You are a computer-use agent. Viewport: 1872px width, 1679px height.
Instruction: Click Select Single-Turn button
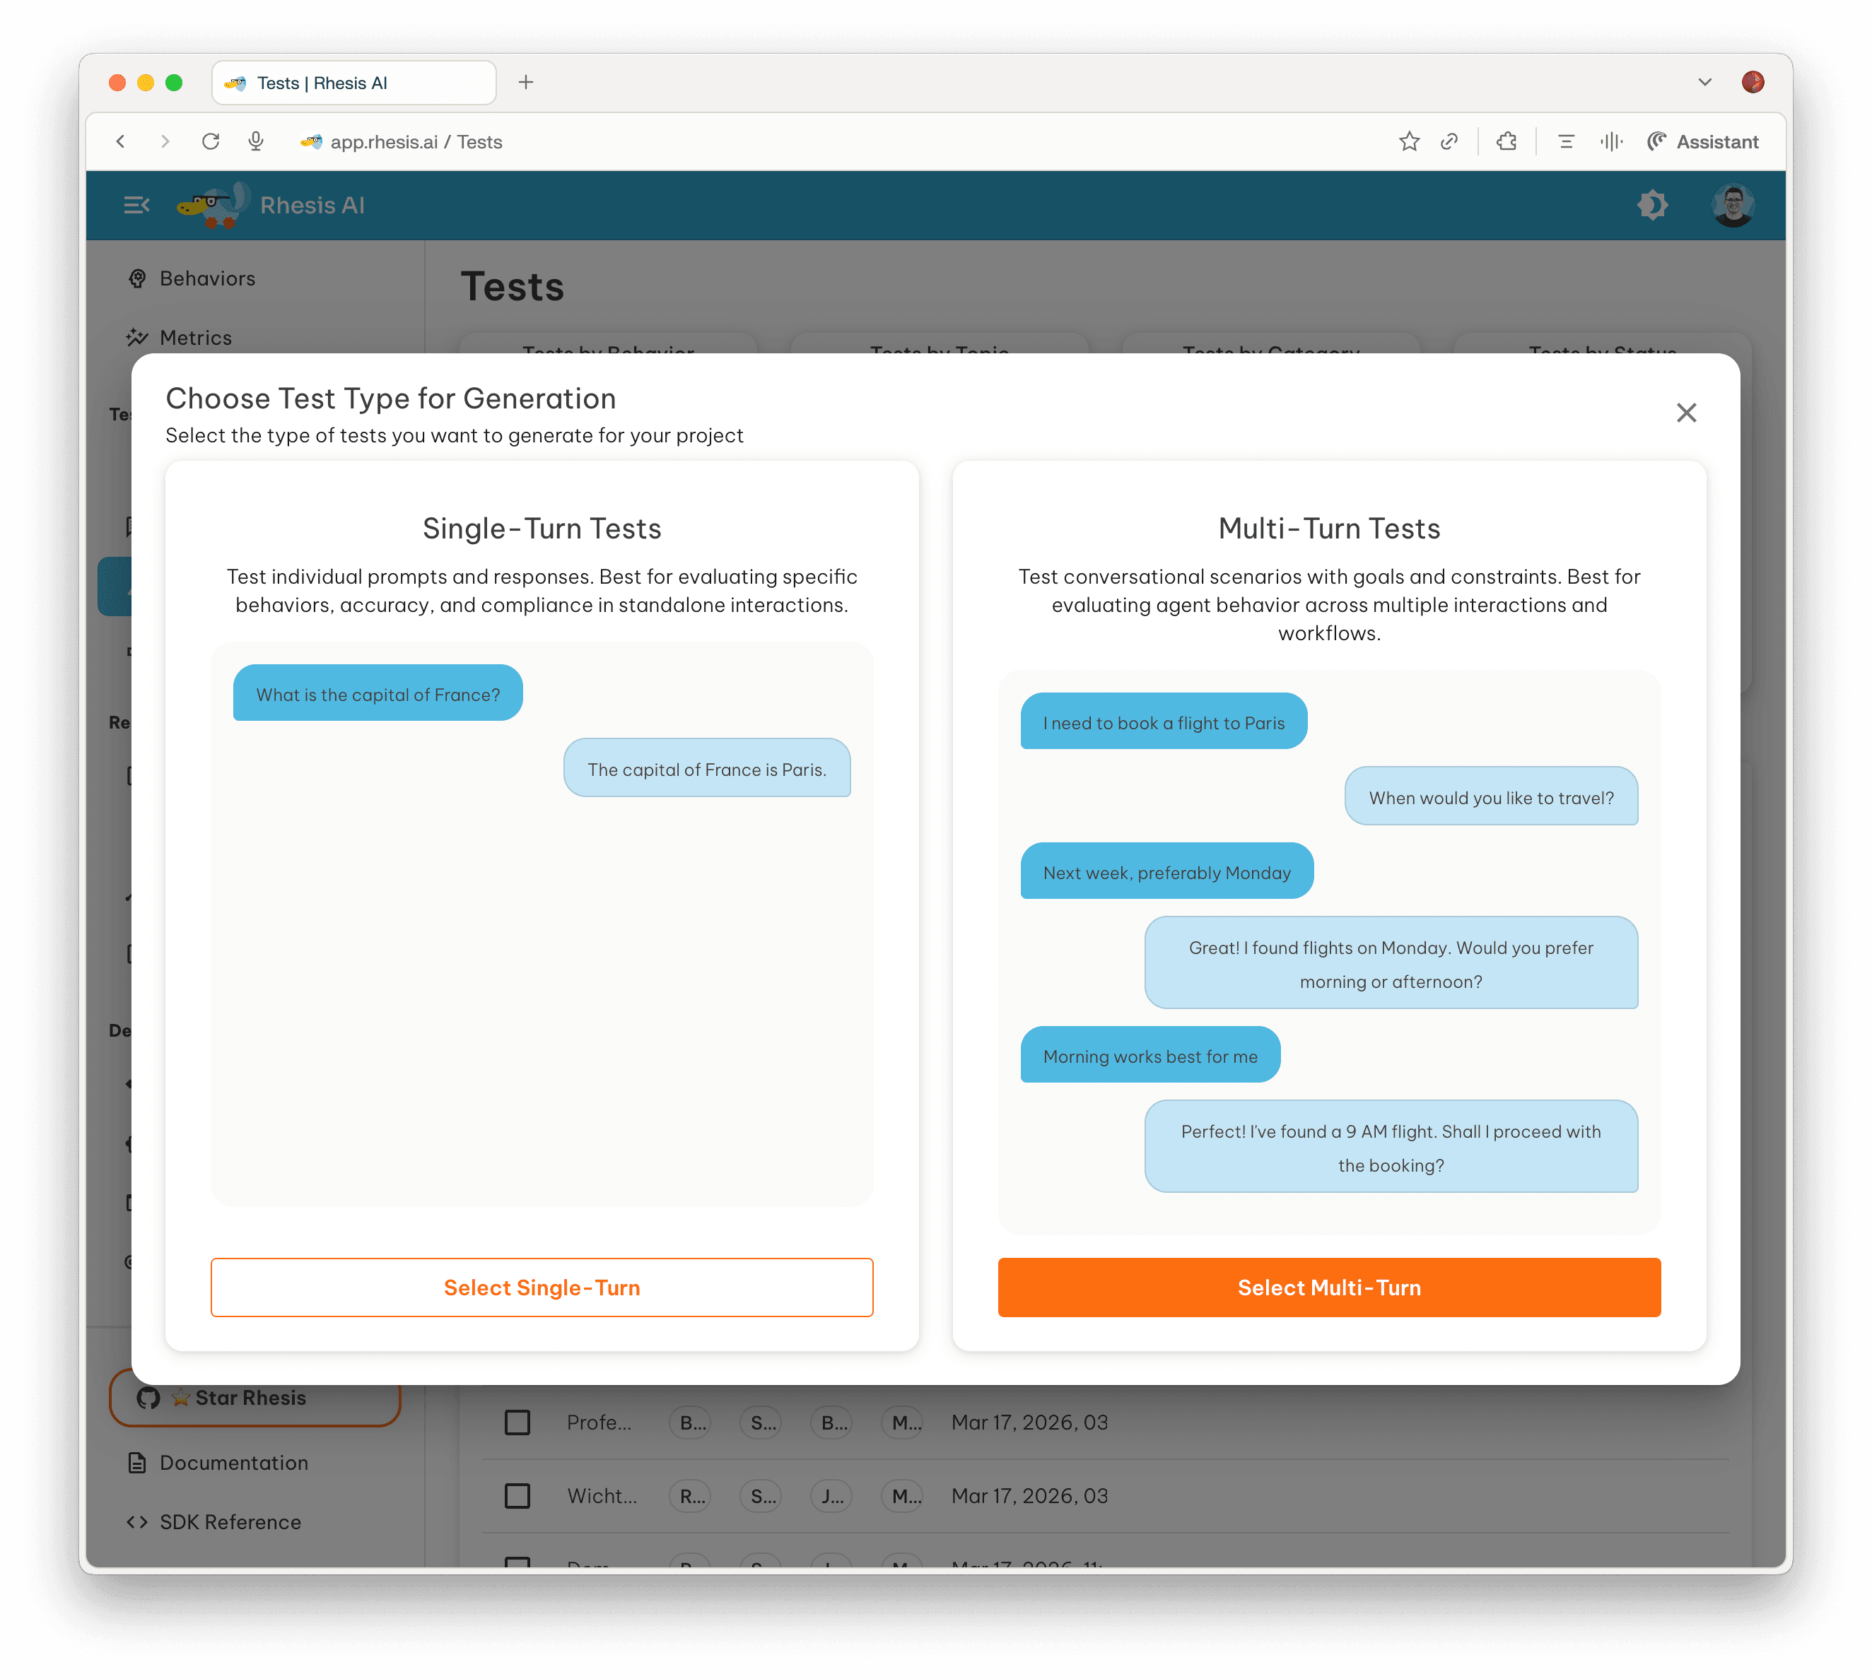point(542,1287)
